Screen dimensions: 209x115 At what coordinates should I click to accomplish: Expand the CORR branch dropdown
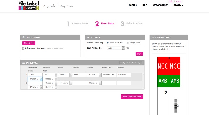point(100,75)
